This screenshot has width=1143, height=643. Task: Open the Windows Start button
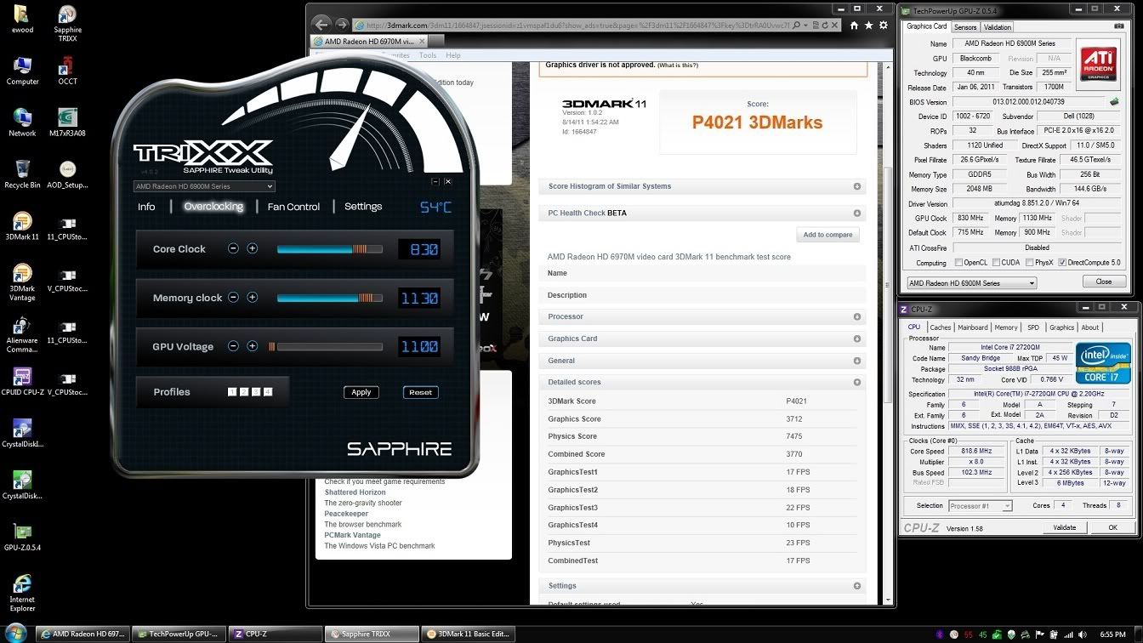(x=16, y=634)
